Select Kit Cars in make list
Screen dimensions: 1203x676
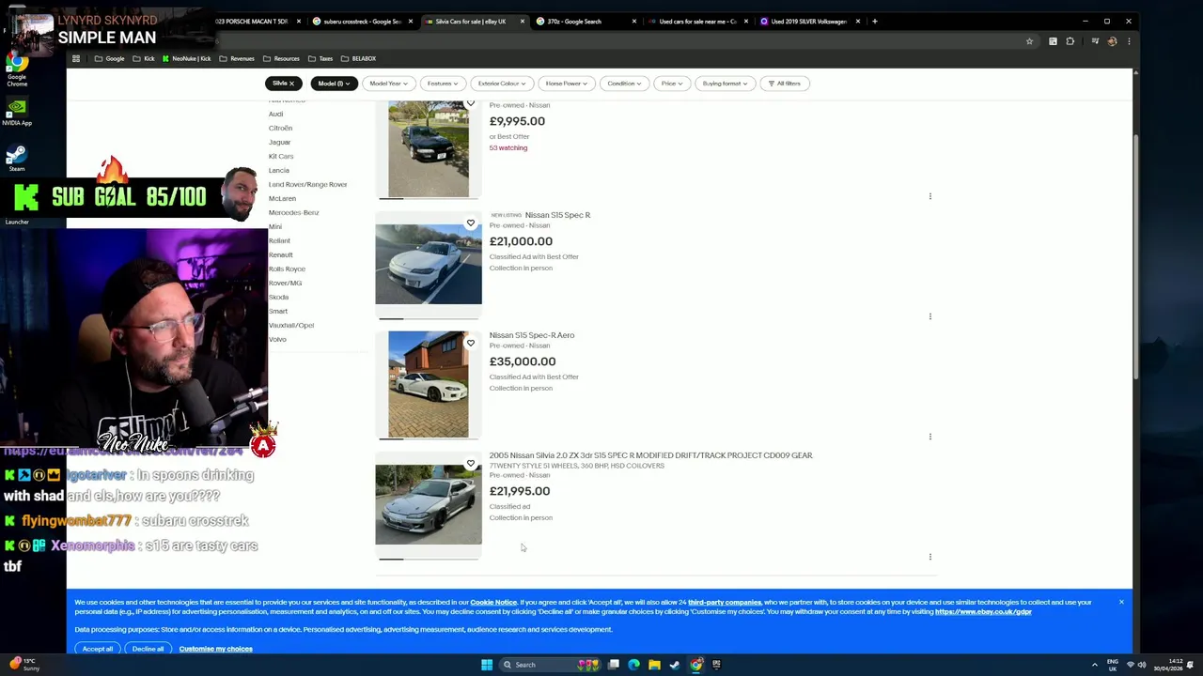[x=281, y=156]
